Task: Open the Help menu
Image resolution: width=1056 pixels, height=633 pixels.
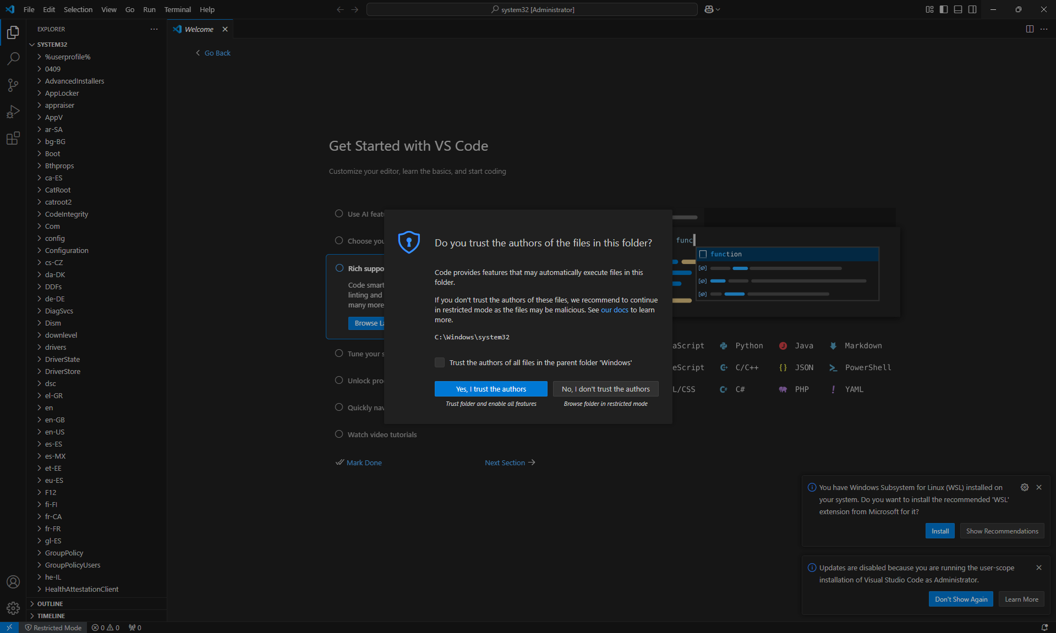Action: [x=207, y=9]
